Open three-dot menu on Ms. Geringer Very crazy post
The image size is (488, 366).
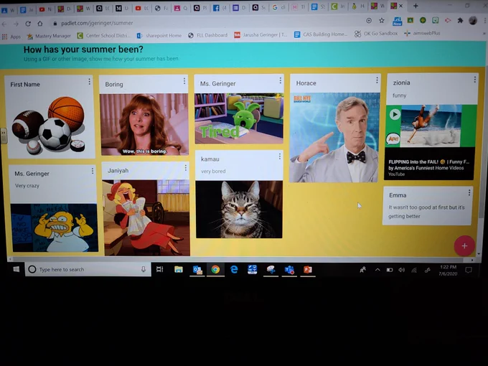click(x=93, y=172)
